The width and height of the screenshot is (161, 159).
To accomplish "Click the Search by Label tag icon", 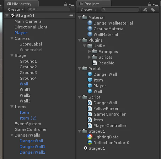I will point(153,10).
